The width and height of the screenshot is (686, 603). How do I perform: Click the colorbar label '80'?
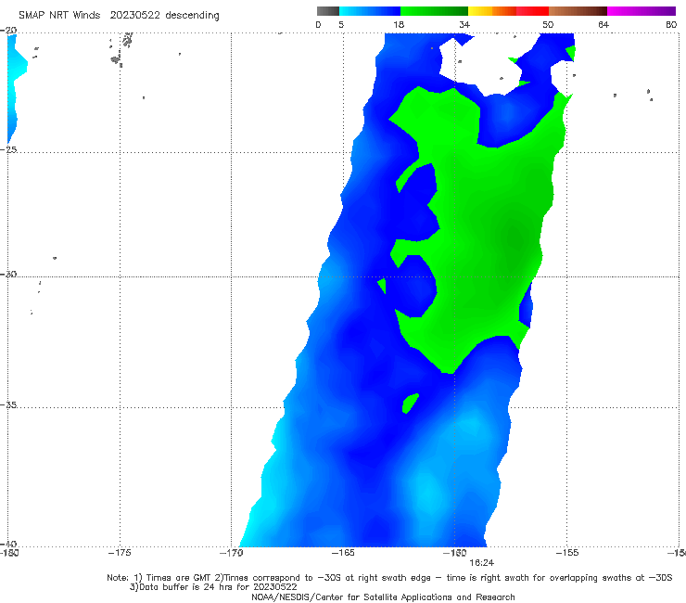pos(671,25)
